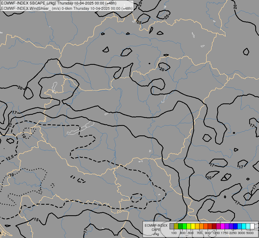Click the white swatch at legend end
This screenshot has height=238, width=259.
click(x=252, y=226)
